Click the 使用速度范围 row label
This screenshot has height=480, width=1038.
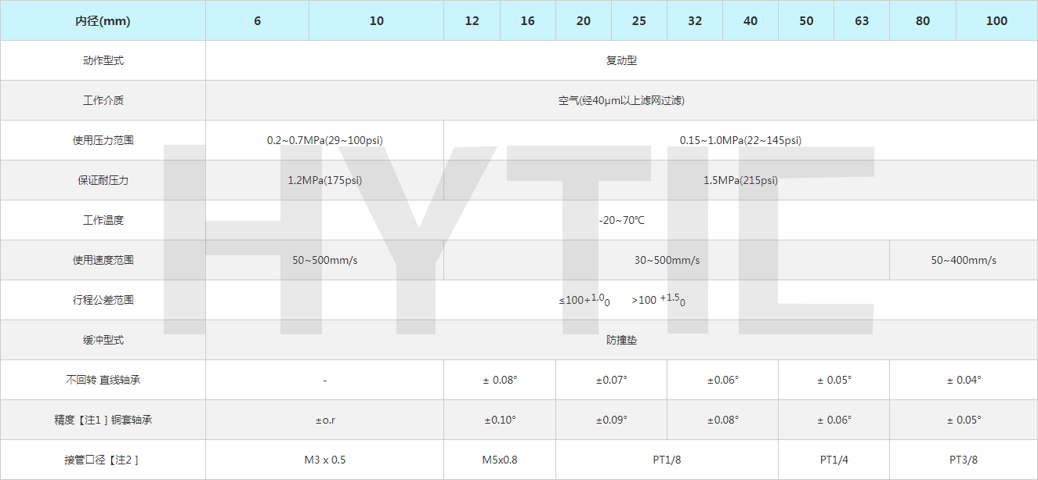[103, 260]
